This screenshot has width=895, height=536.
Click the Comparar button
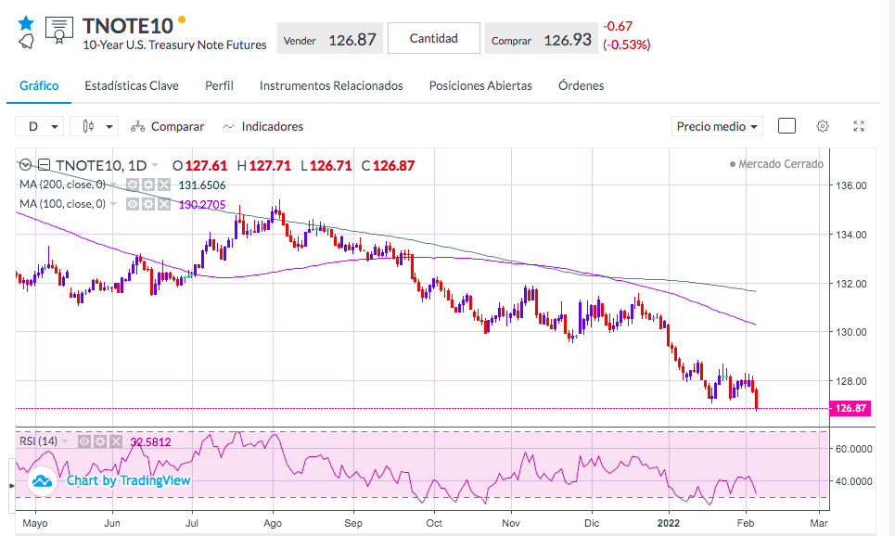click(x=167, y=126)
